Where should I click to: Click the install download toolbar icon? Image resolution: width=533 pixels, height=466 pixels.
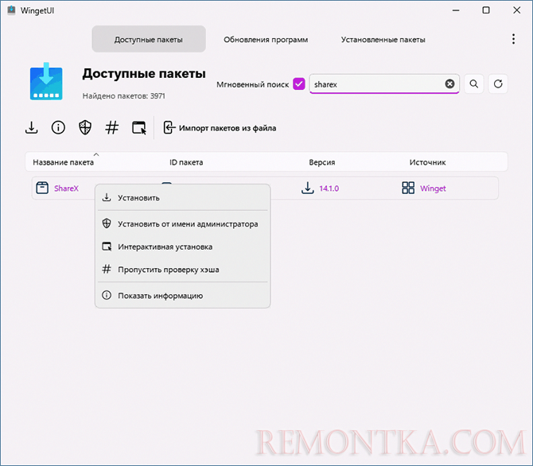point(31,128)
